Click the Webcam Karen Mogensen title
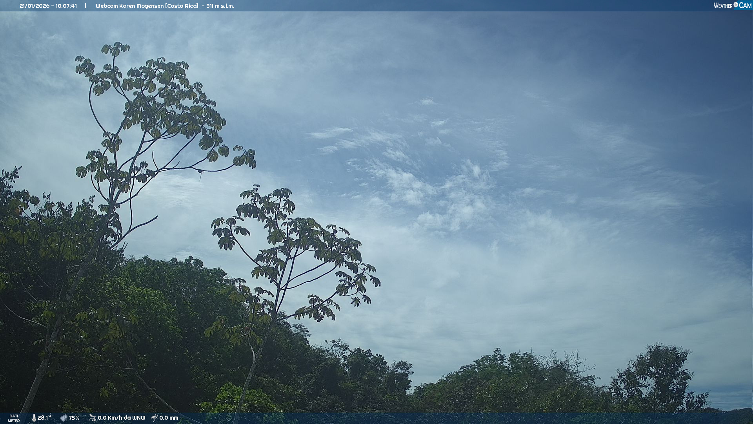The image size is (753, 424). (x=130, y=6)
